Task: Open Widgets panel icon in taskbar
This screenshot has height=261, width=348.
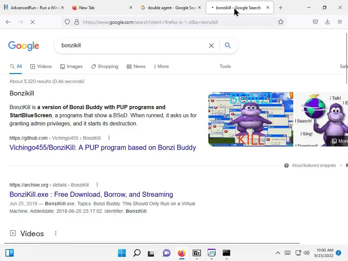Action: tap(10, 253)
